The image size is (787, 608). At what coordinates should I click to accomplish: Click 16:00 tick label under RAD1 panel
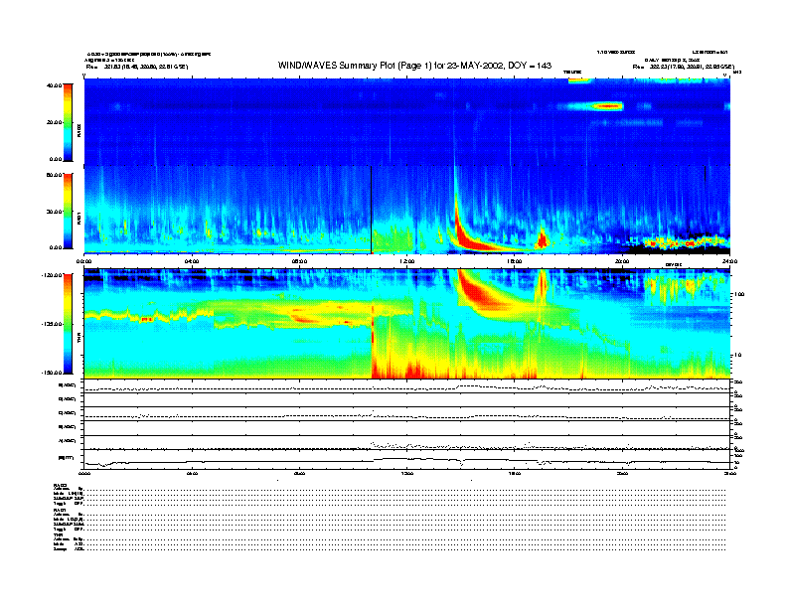click(515, 261)
